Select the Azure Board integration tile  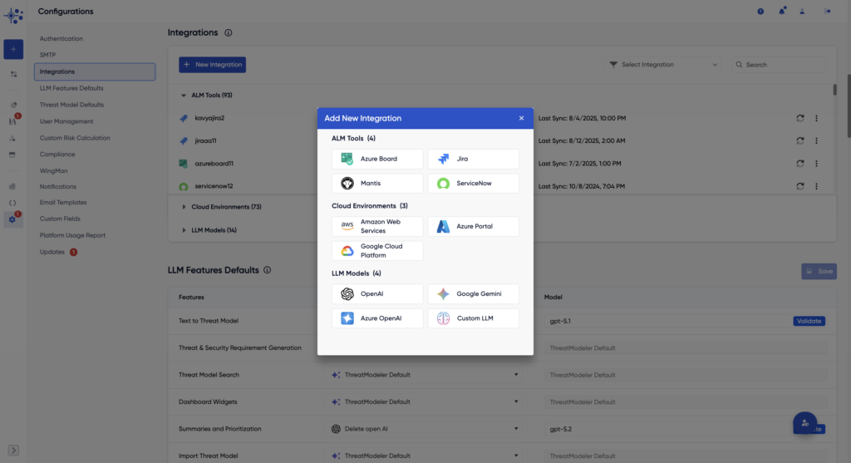pos(377,159)
